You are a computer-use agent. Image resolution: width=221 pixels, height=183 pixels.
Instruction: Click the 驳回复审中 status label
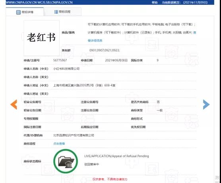pos(91,164)
